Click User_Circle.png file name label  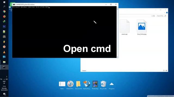click(142, 34)
